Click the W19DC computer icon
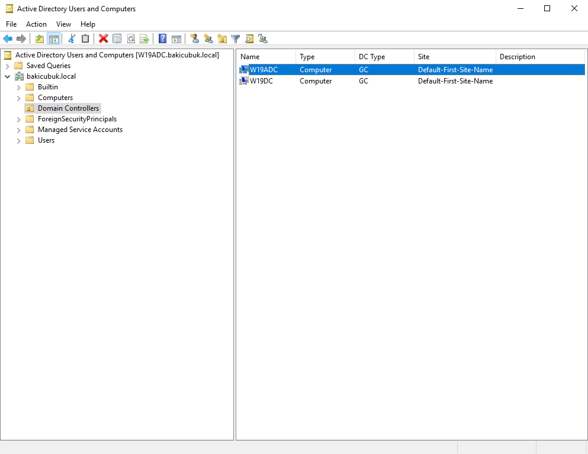588x454 pixels. (x=244, y=81)
